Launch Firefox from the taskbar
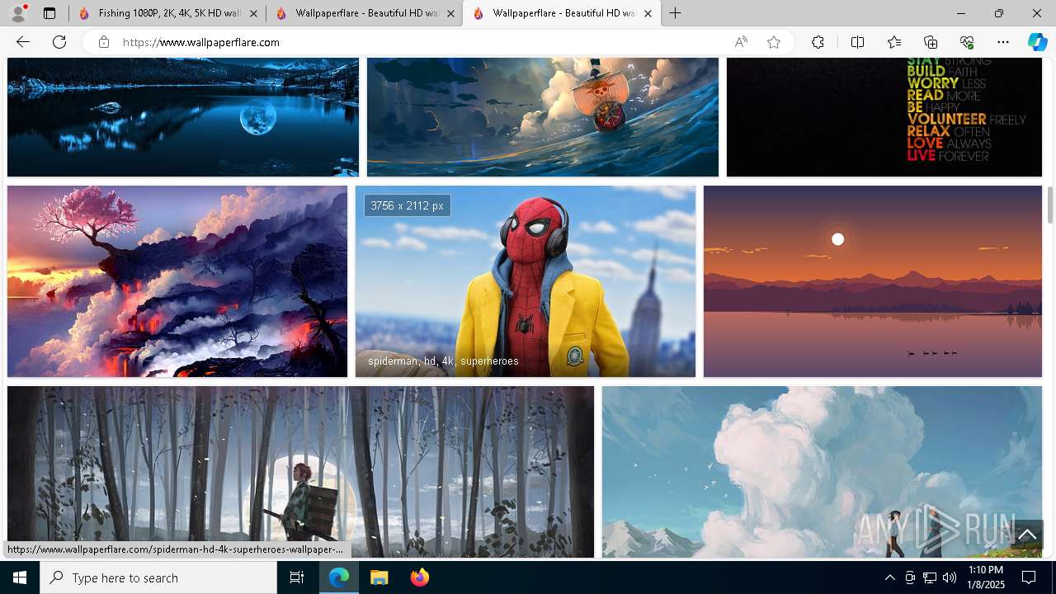This screenshot has height=594, width=1056. [x=419, y=577]
